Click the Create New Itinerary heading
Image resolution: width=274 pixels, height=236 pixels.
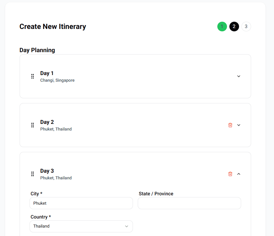tap(53, 27)
